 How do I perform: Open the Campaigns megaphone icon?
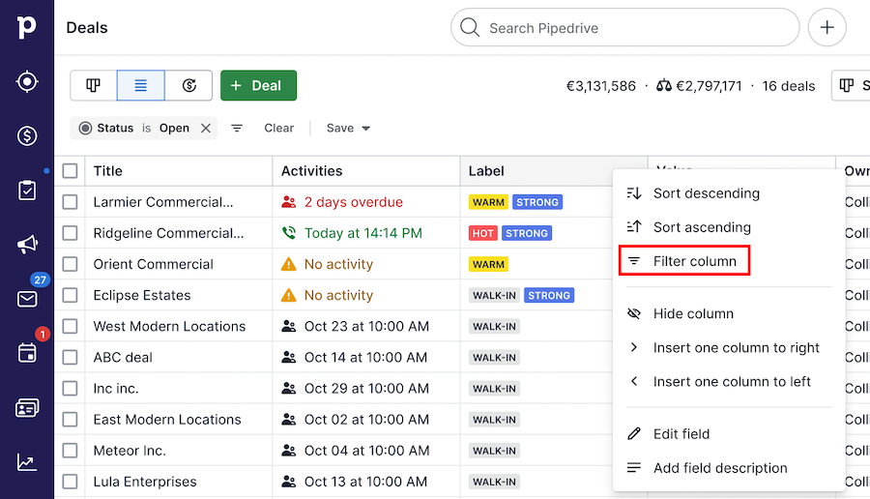coord(27,245)
